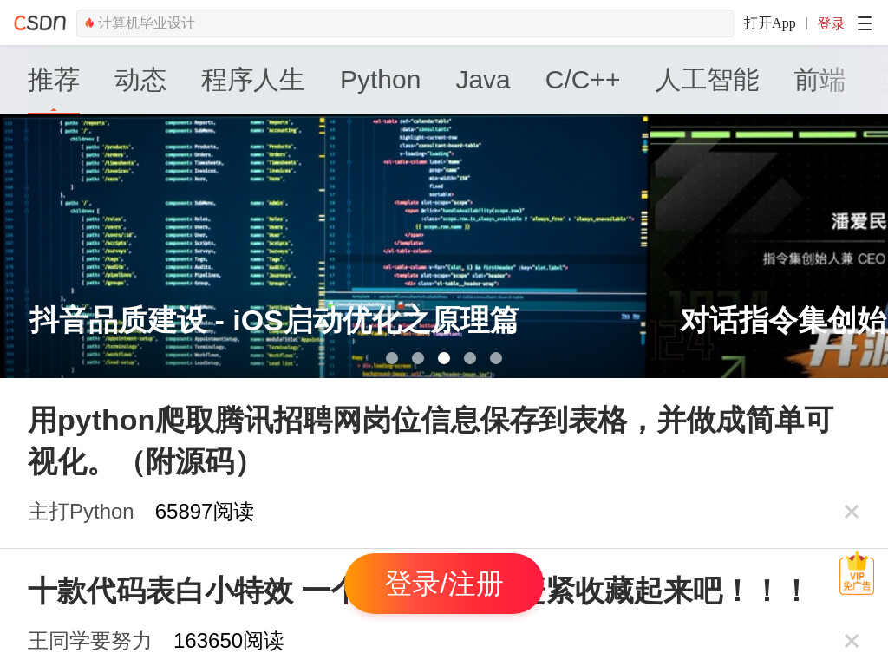This screenshot has width=888, height=666.
Task: Click the VIP 免广告 badge icon
Action: coord(856,573)
